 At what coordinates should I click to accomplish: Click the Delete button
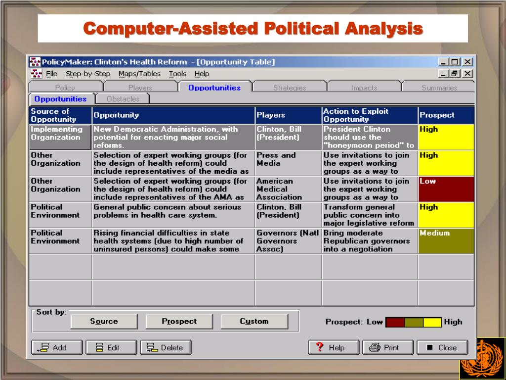click(166, 347)
